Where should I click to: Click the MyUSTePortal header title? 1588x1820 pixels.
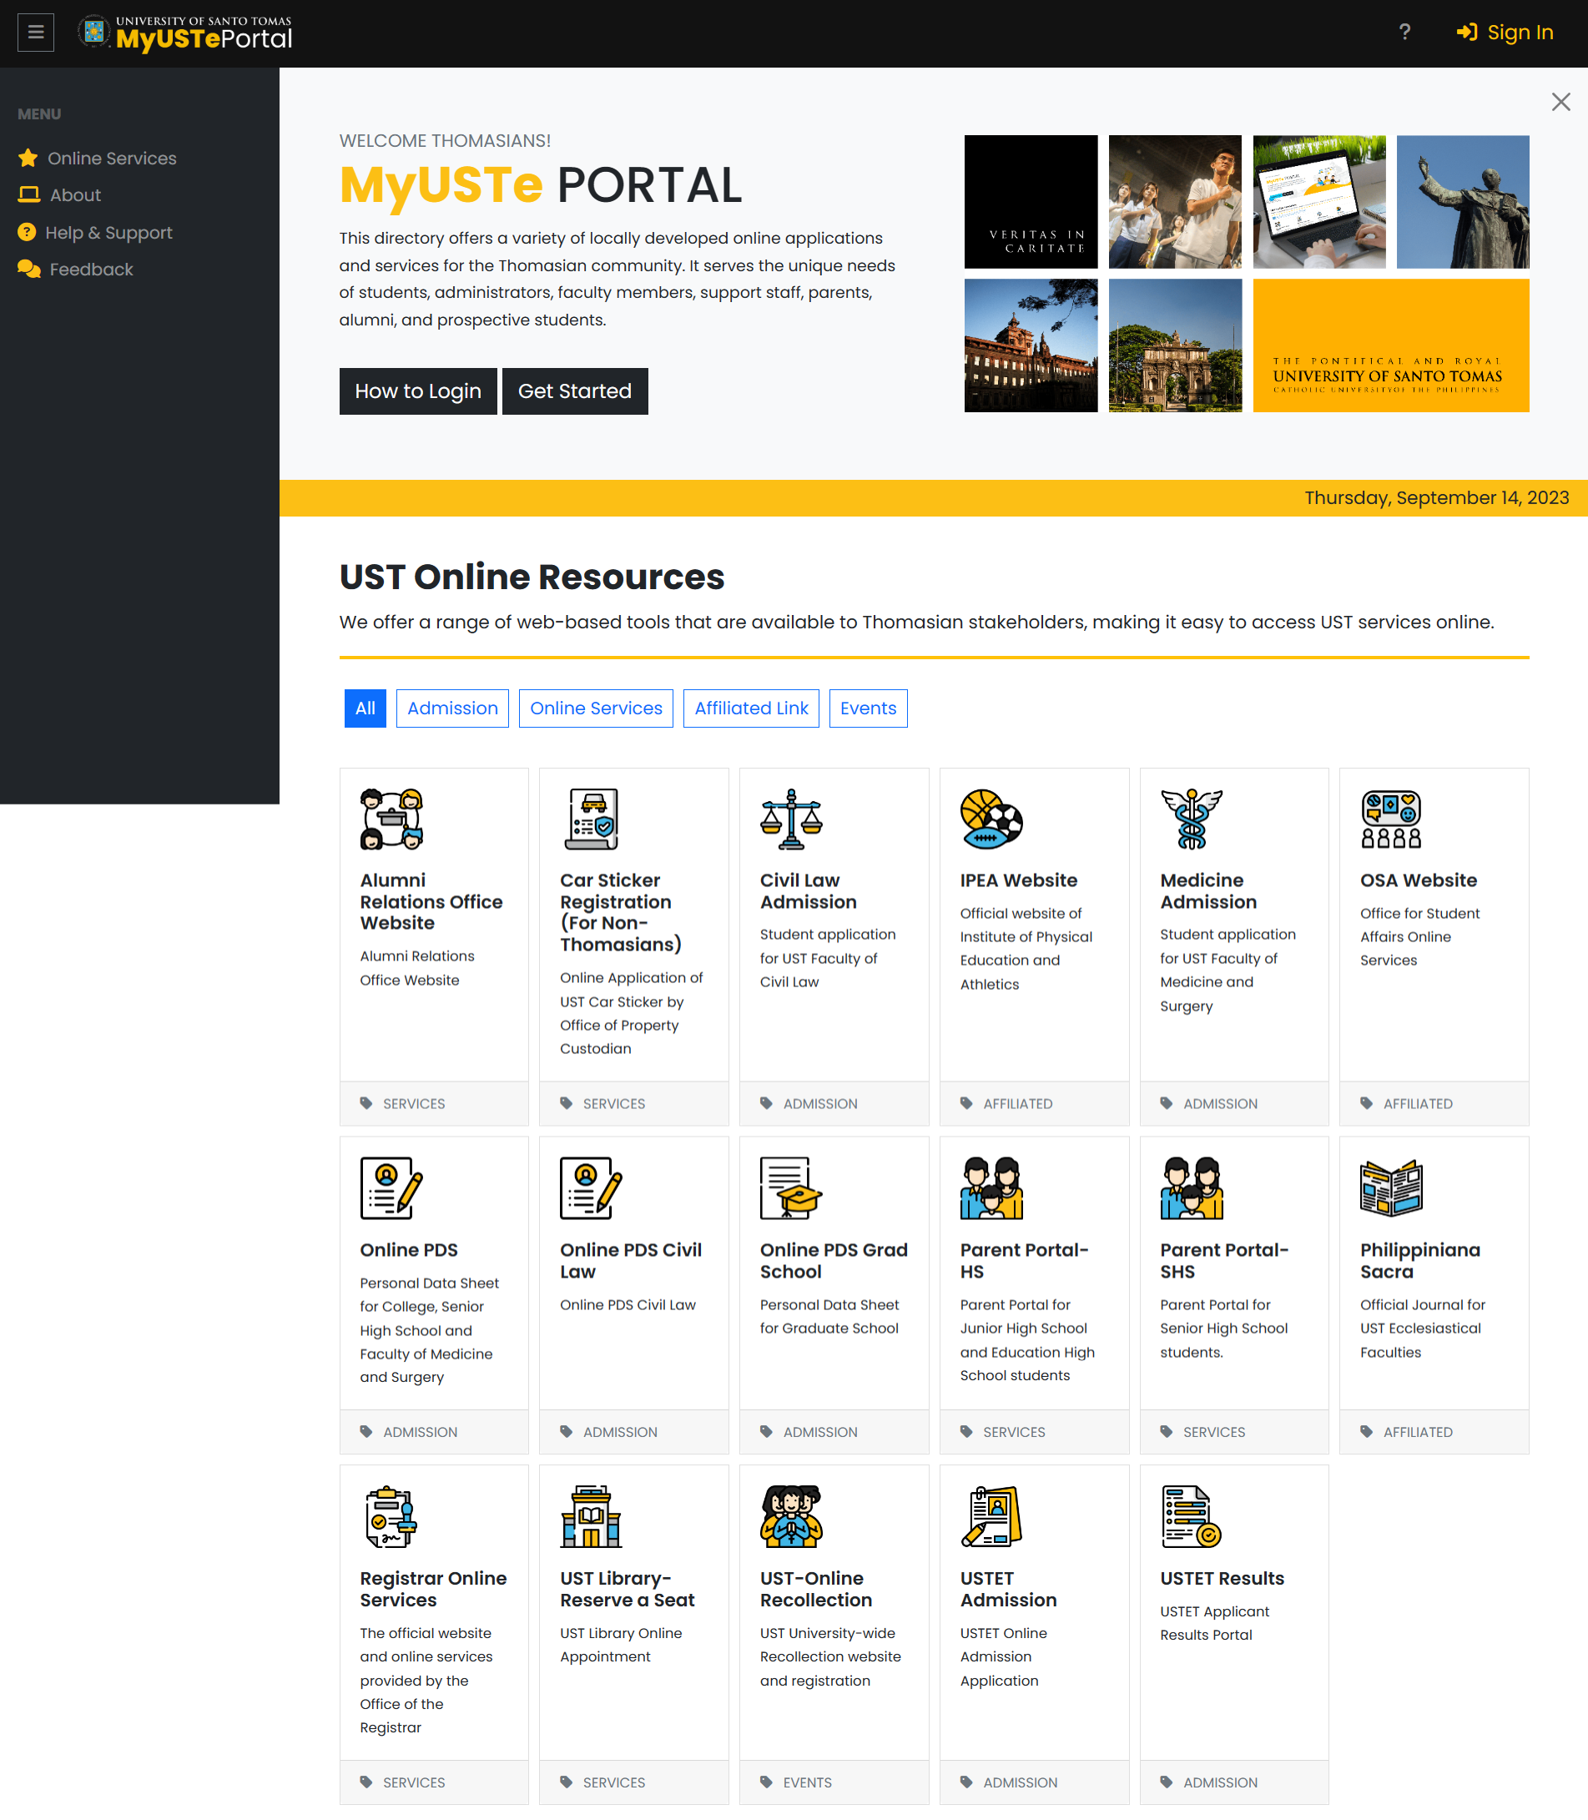204,38
